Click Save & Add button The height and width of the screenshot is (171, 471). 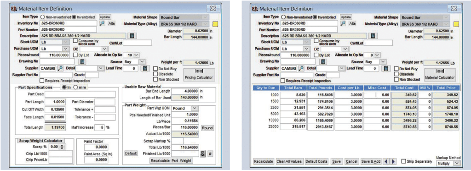click(371, 161)
